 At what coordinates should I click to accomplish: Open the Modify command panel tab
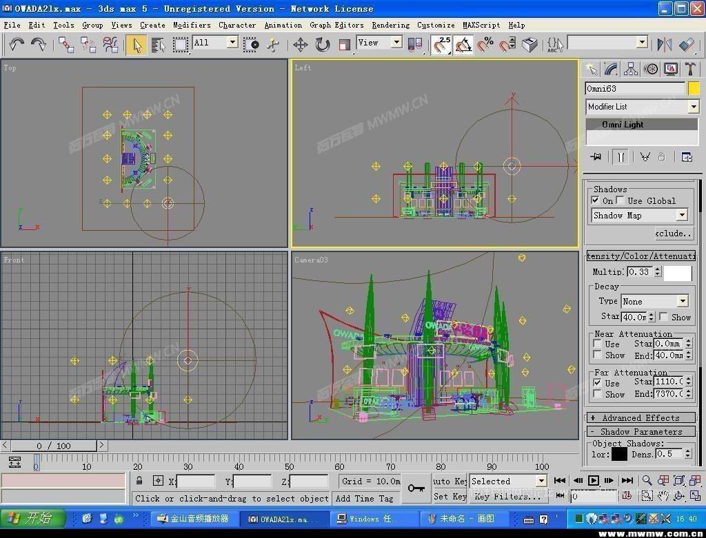(611, 69)
